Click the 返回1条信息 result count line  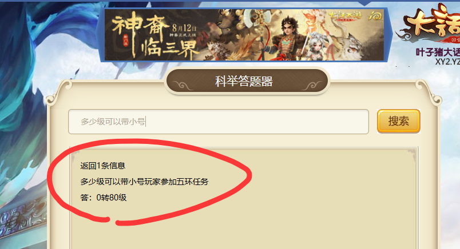point(102,166)
